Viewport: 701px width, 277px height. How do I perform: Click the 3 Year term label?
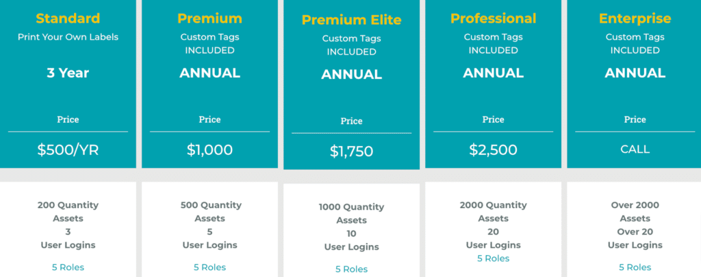pyautogui.click(x=68, y=73)
